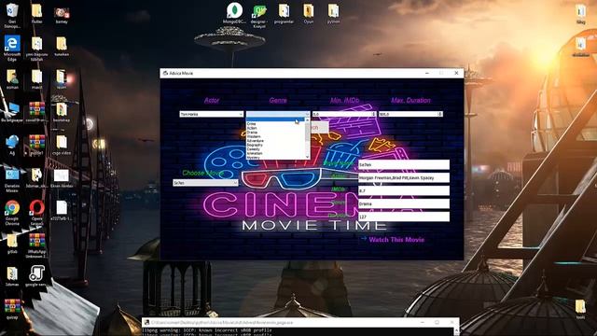Screen dimensions: 597x336
Task: Open the Oyun folder on desktop
Action: (309, 14)
